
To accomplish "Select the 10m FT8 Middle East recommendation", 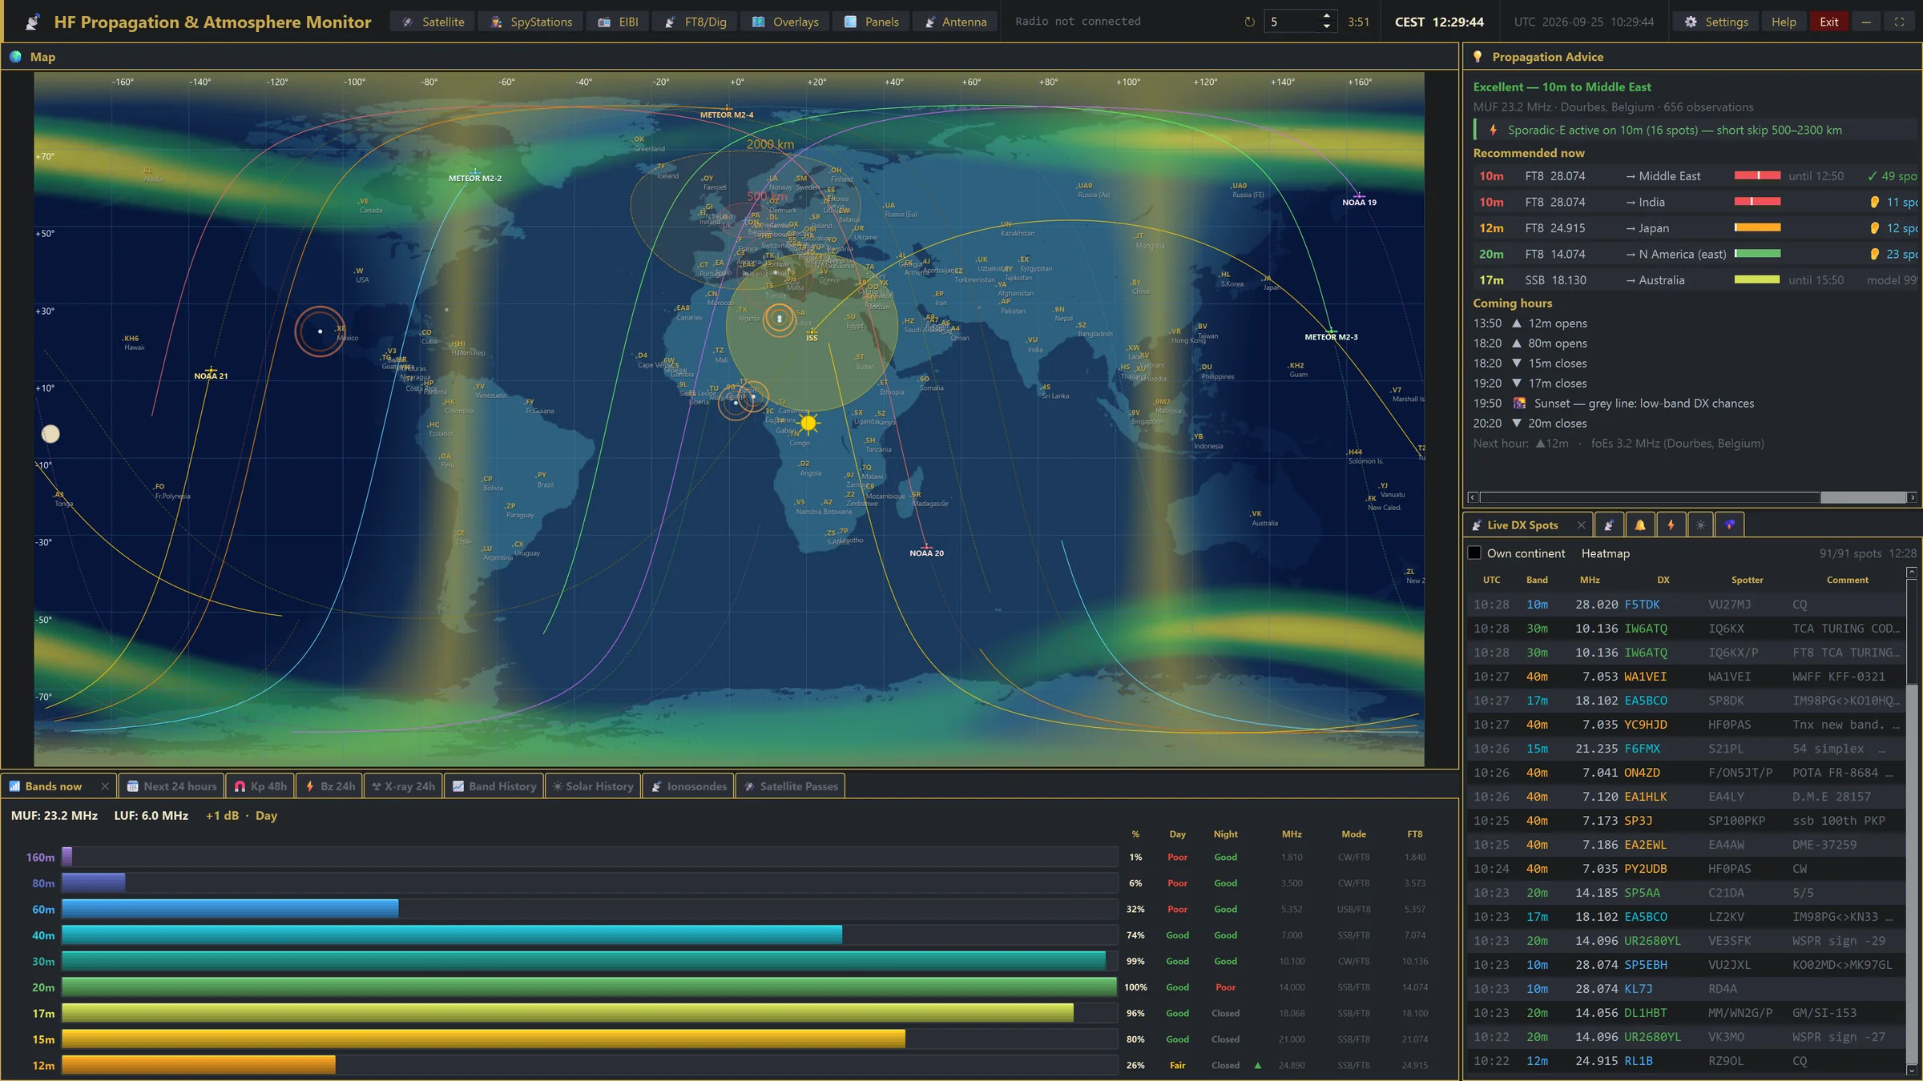I will click(x=1695, y=176).
